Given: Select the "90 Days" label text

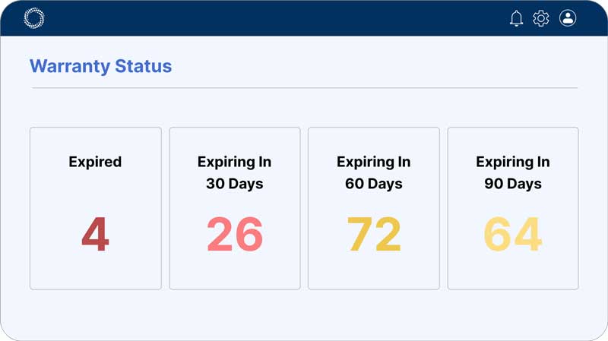Looking at the screenshot, I should pos(513,184).
